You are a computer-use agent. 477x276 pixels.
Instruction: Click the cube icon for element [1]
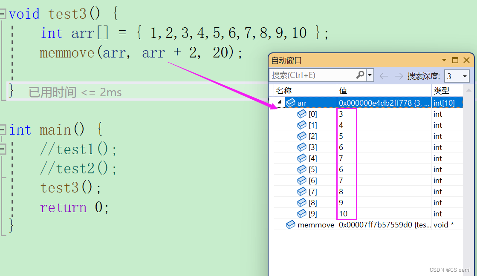301,125
